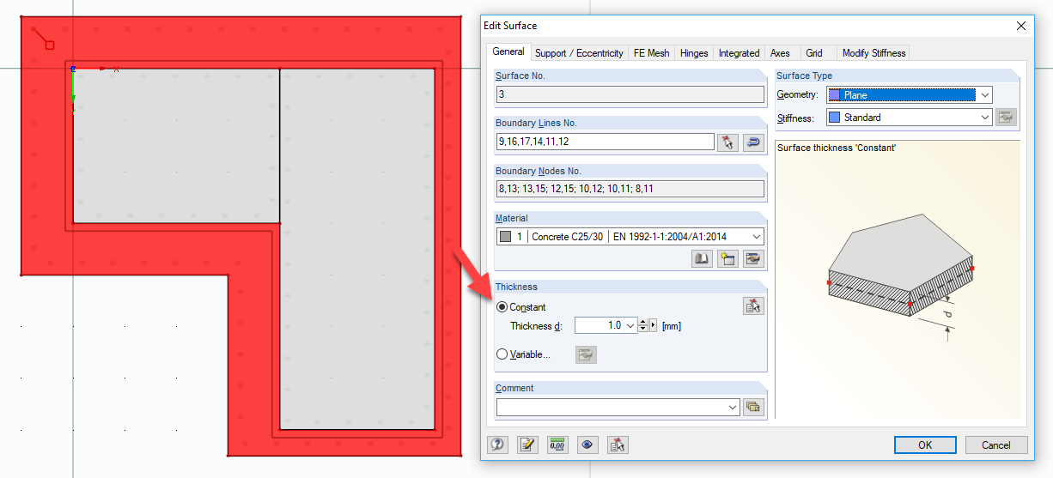Select the Constant thickness radio button

pos(502,307)
